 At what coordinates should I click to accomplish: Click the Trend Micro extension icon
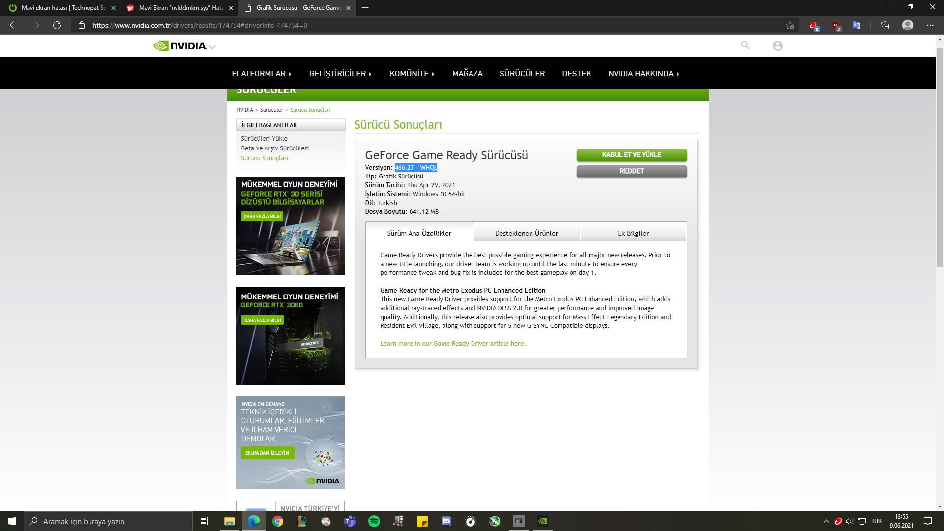814,26
